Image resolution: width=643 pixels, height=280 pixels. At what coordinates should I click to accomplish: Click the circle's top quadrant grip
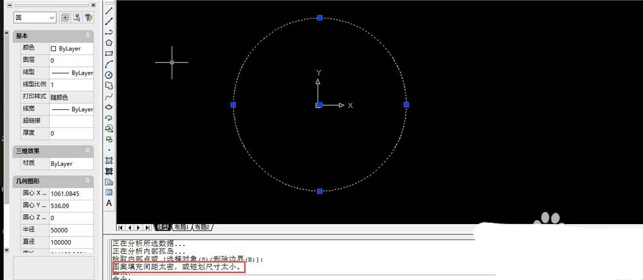point(320,17)
